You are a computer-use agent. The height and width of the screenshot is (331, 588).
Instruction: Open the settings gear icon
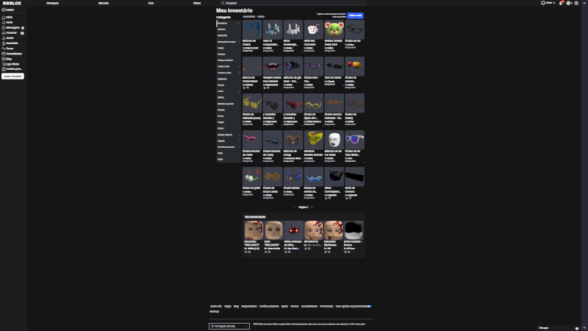(x=576, y=3)
